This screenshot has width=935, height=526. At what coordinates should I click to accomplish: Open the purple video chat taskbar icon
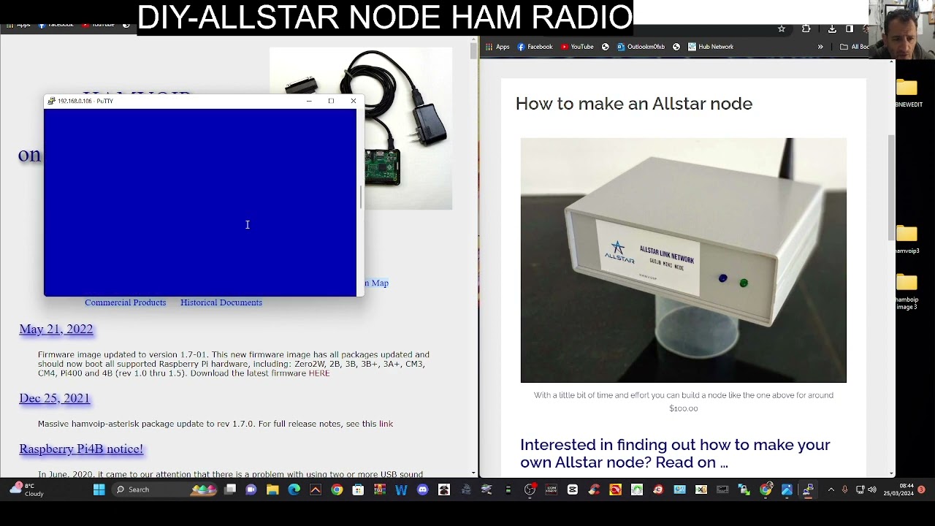[x=251, y=489]
